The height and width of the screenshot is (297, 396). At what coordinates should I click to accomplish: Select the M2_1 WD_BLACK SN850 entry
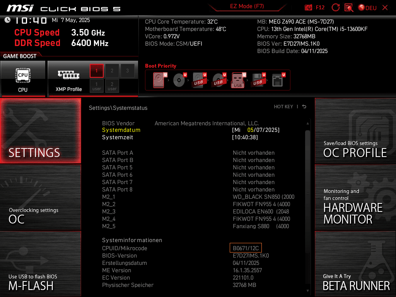click(x=263, y=197)
